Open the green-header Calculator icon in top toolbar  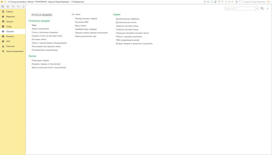[219, 2]
